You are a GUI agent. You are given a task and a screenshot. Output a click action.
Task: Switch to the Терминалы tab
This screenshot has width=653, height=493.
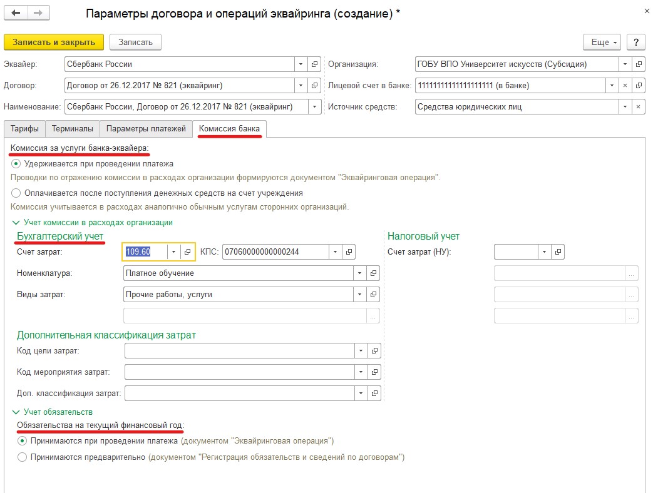point(73,128)
